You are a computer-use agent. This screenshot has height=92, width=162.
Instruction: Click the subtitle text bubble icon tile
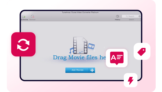[x=117, y=58]
